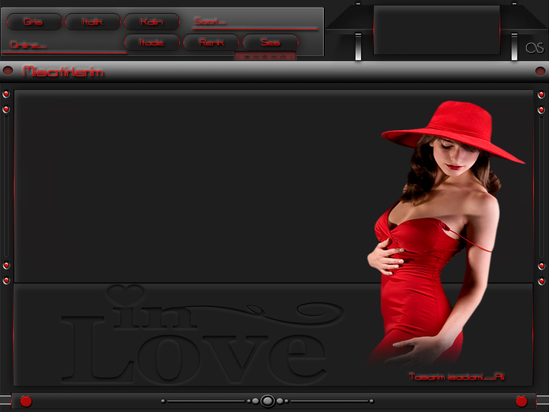Click red dot left of the header title
The width and height of the screenshot is (549, 412).
pyautogui.click(x=8, y=71)
